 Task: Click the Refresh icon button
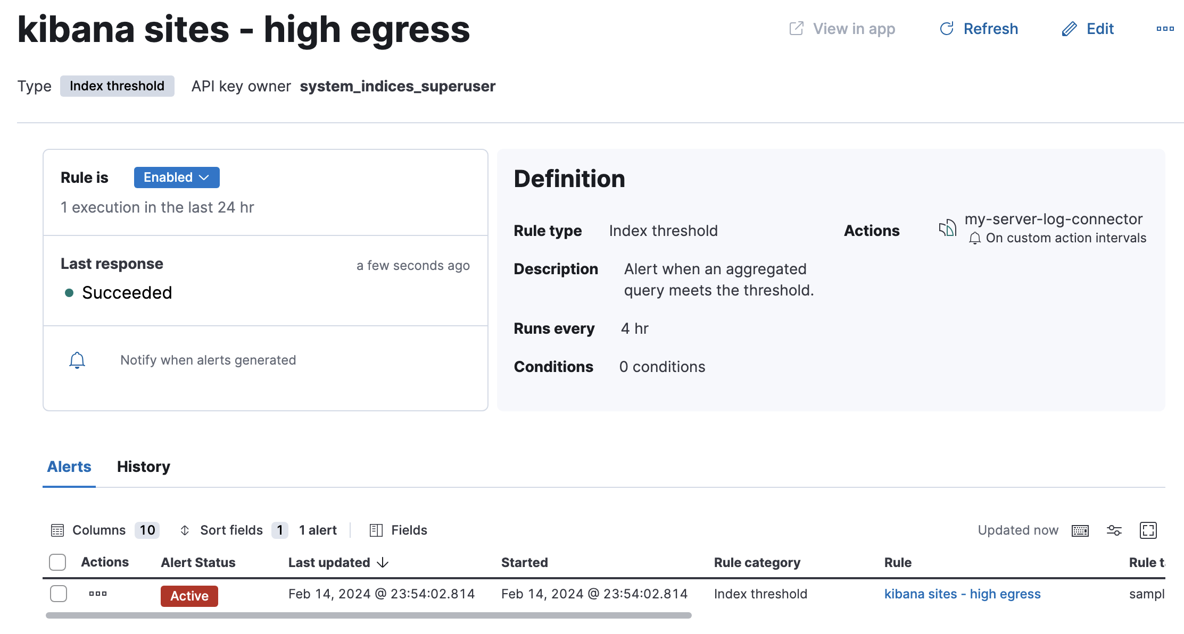click(947, 29)
